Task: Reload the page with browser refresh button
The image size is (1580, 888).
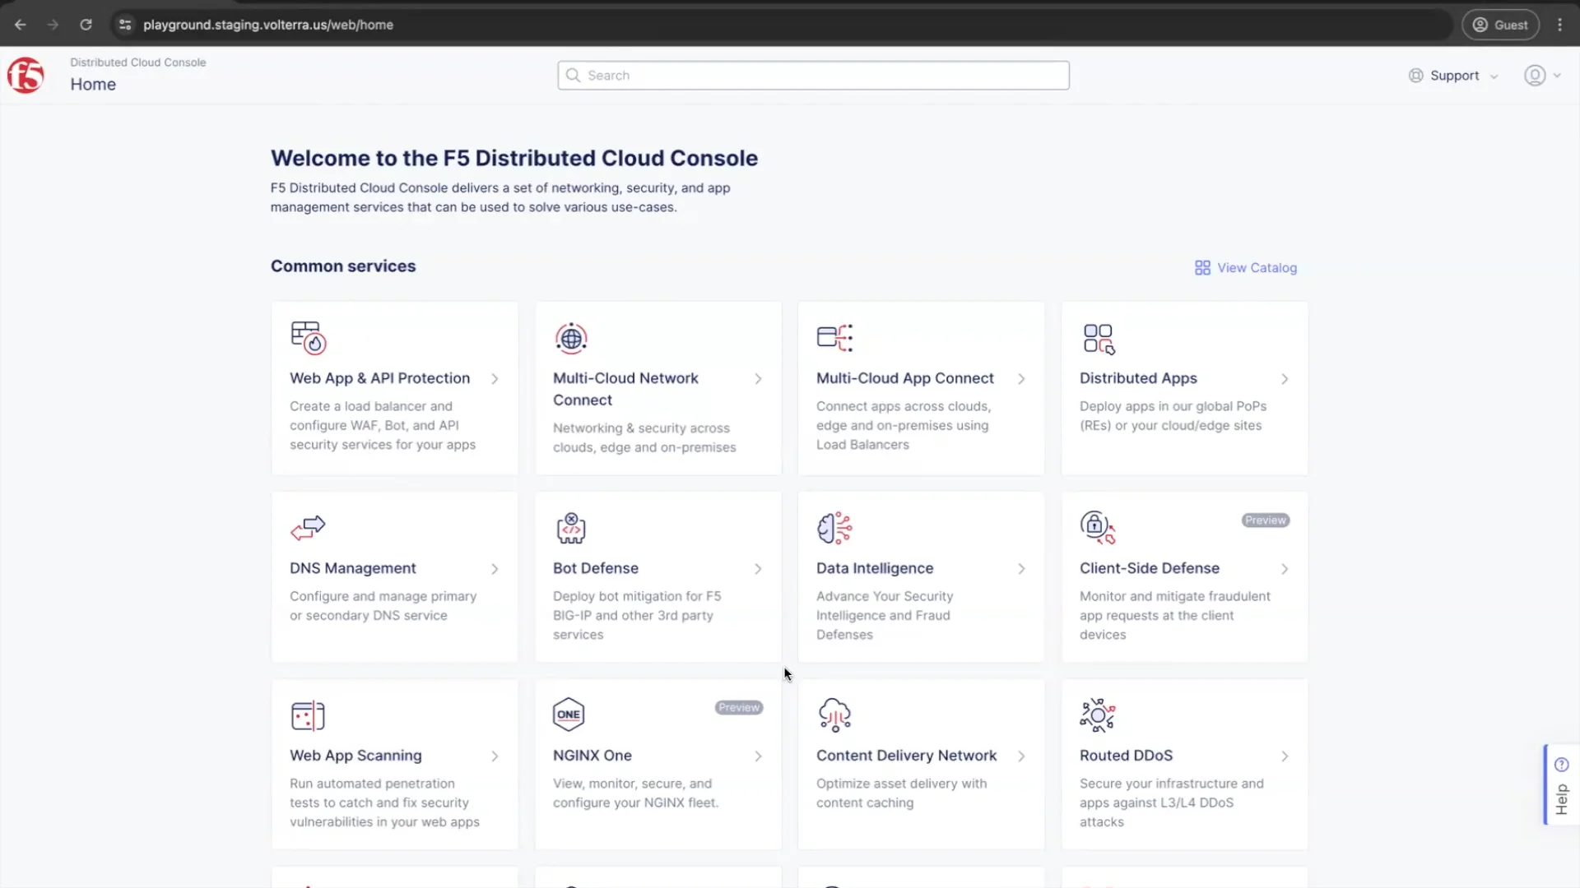Action: pyautogui.click(x=86, y=25)
